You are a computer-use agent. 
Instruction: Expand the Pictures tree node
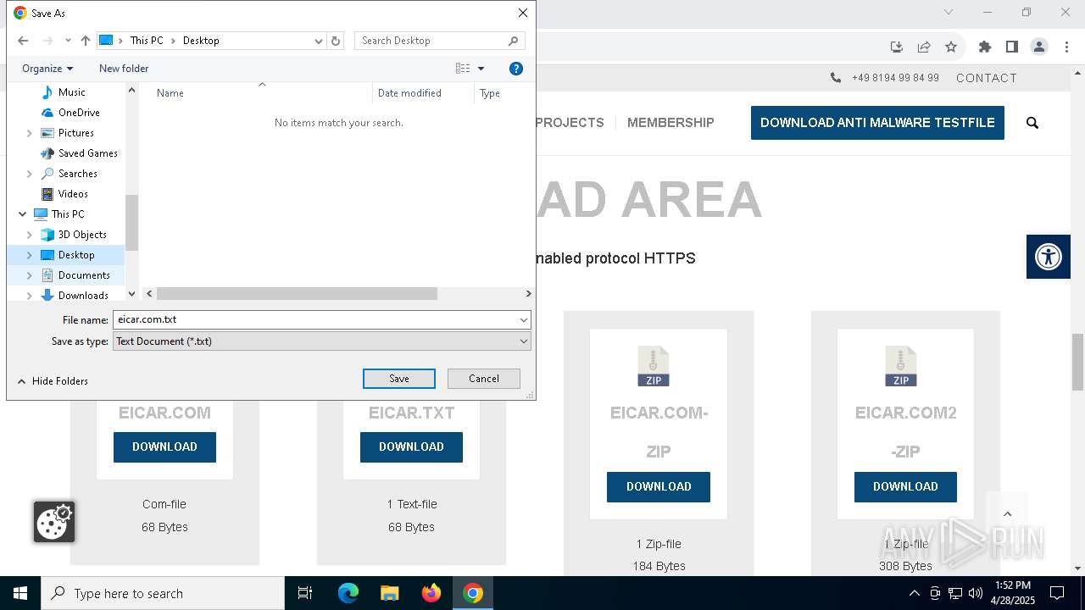[30, 133]
